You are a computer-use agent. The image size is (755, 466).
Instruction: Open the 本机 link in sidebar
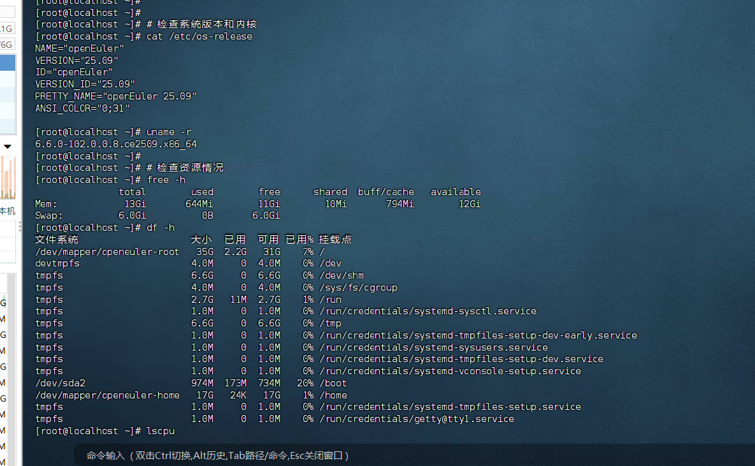[x=8, y=211]
